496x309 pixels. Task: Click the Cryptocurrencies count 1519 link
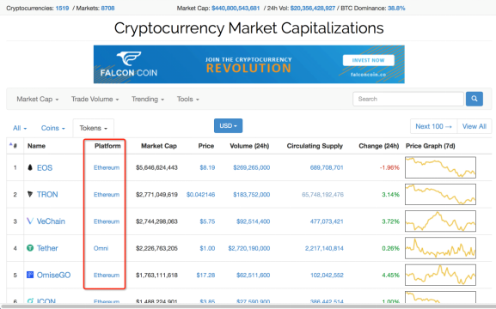pyautogui.click(x=62, y=9)
